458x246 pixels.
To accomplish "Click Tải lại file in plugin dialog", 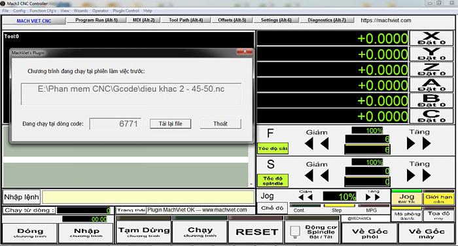I will click(171, 124).
